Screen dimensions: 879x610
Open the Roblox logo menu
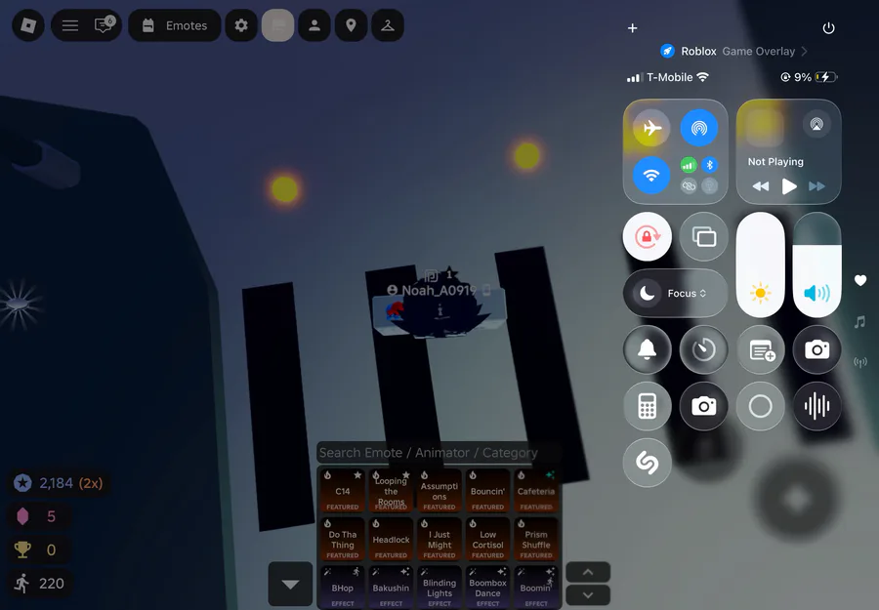[x=28, y=25]
